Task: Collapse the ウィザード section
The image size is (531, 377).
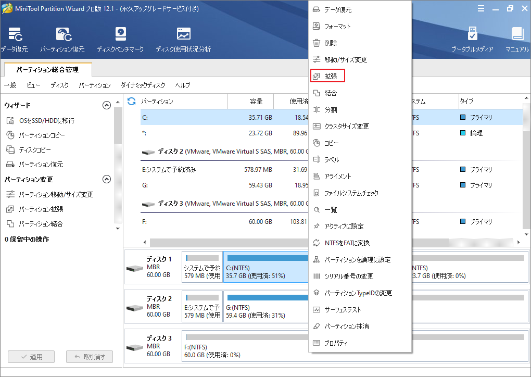Action: [x=107, y=105]
